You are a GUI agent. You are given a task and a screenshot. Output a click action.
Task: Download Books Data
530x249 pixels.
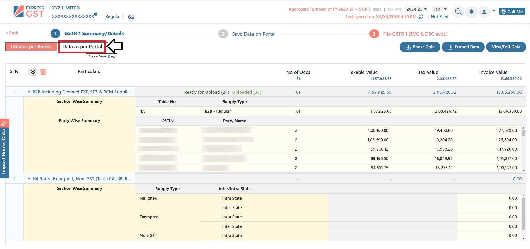(x=420, y=47)
